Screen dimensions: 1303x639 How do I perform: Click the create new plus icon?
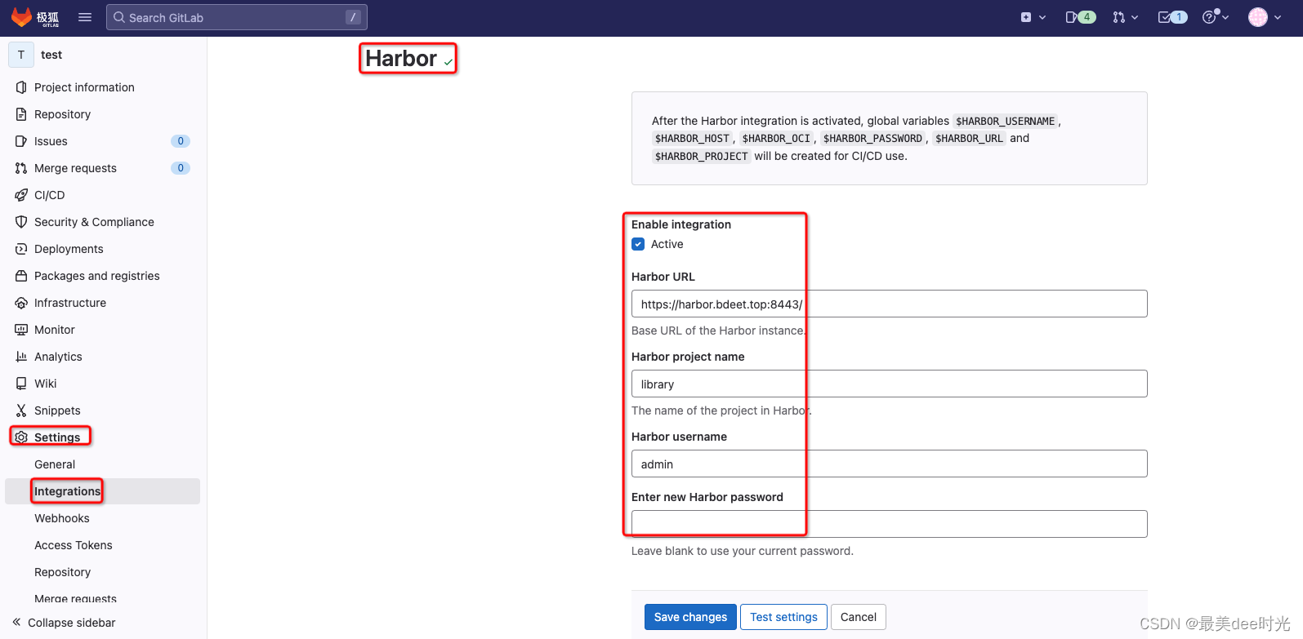point(1026,17)
